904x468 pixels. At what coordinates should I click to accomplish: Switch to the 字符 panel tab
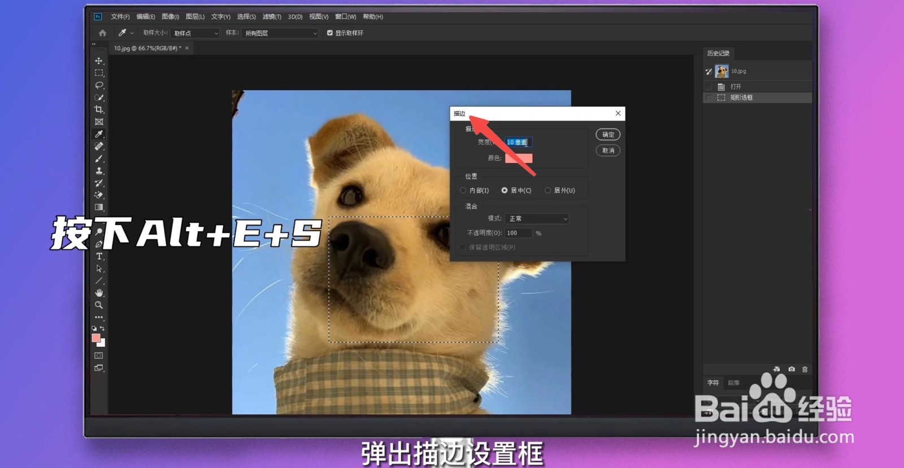(x=713, y=383)
